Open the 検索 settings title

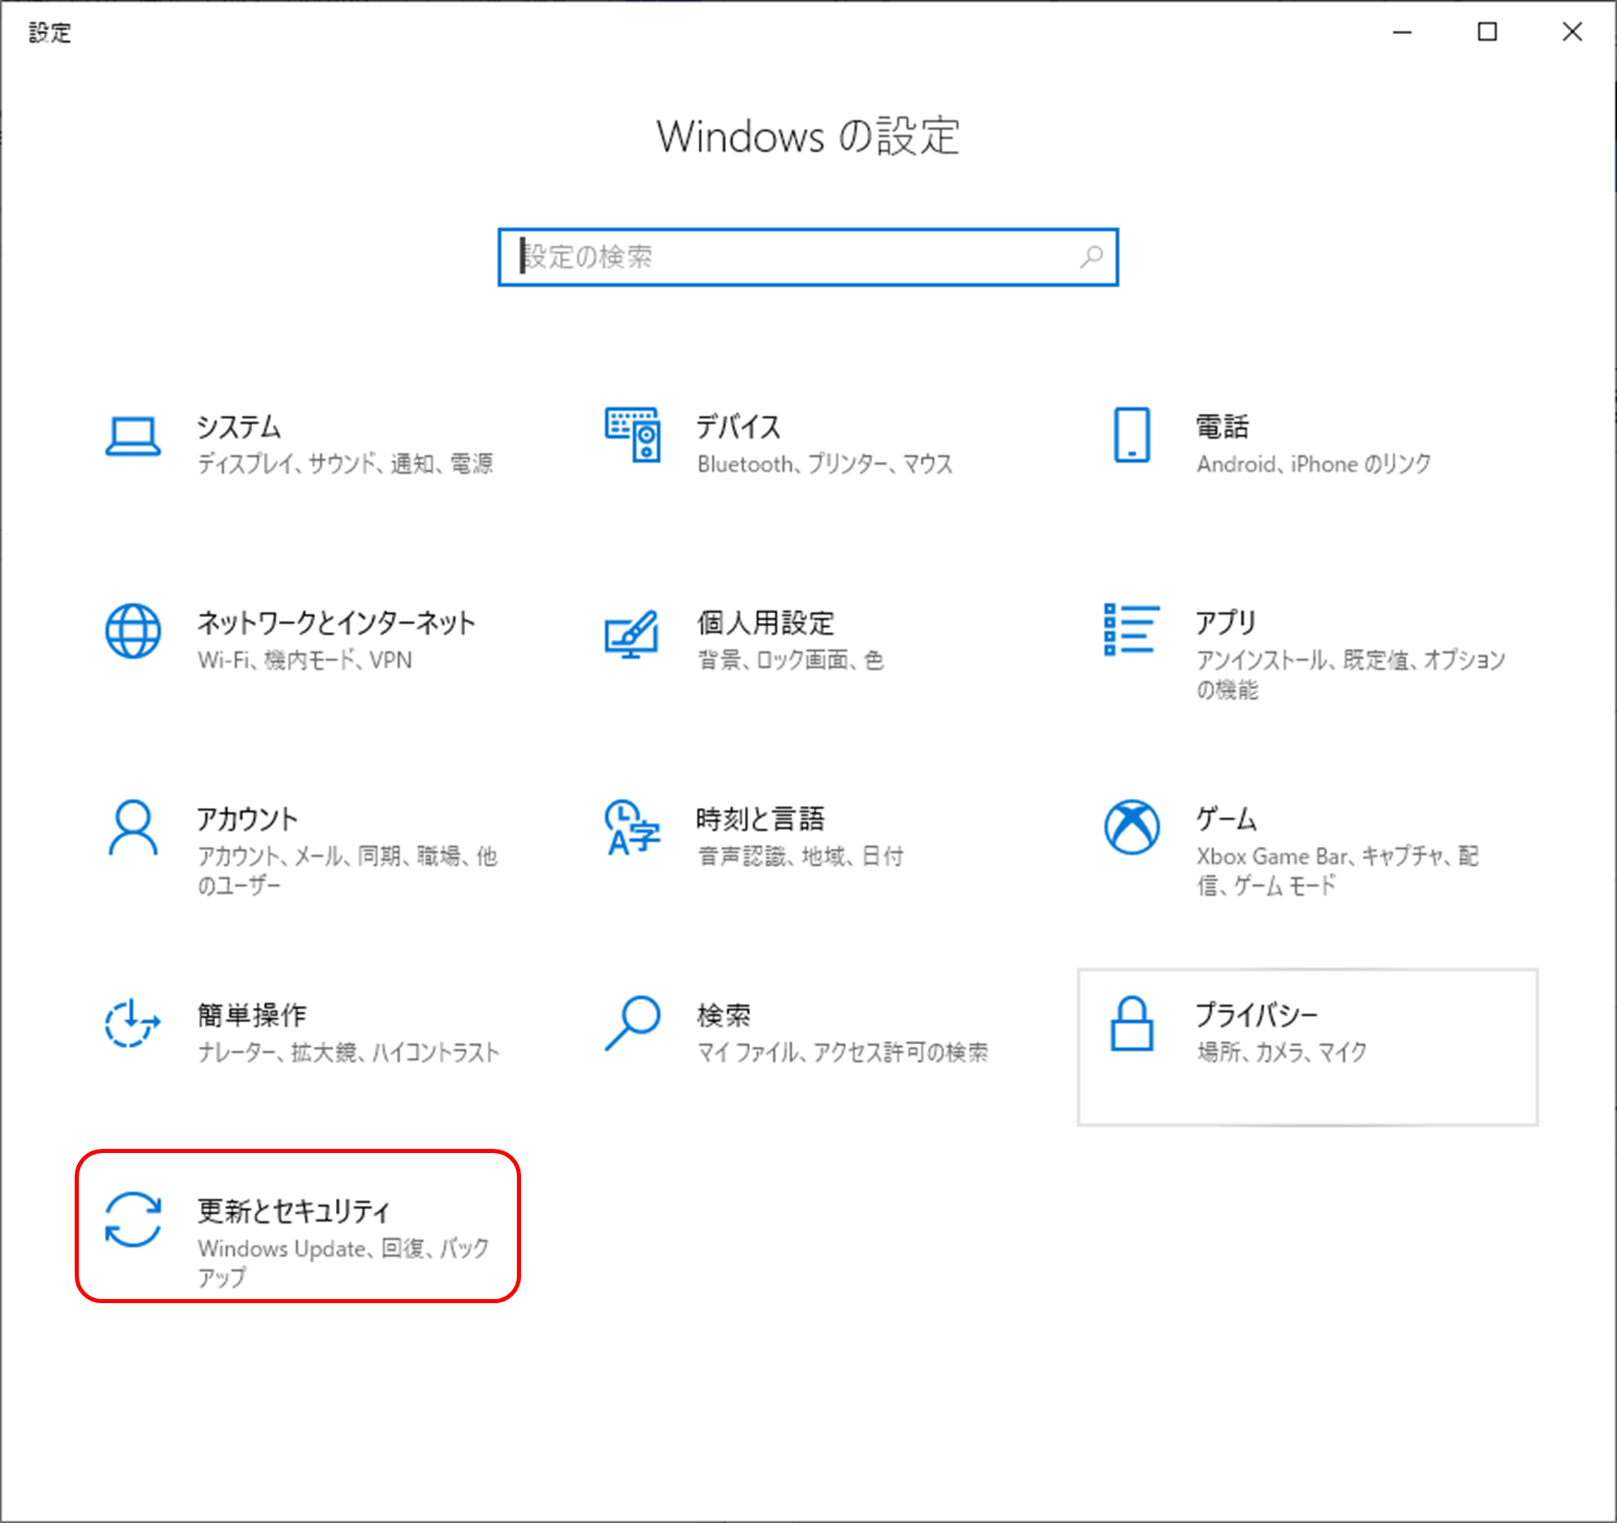723,1015
